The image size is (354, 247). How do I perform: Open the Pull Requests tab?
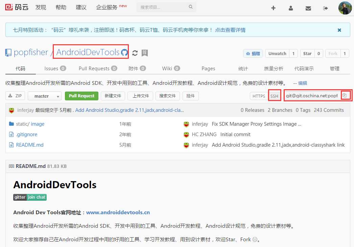click(x=98, y=69)
